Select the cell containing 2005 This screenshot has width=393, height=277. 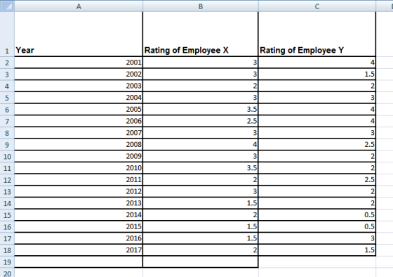(79, 109)
